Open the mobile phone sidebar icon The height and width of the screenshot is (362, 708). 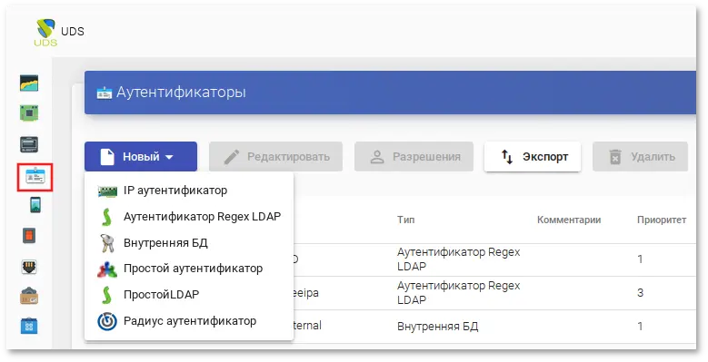[35, 205]
